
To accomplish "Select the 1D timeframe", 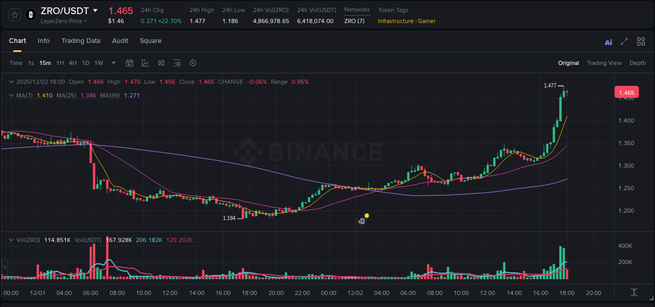I will click(85, 63).
